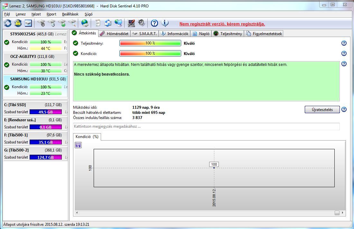Click the info bubble About toolbar icon
The width and height of the screenshot is (354, 229).
pos(165,23)
